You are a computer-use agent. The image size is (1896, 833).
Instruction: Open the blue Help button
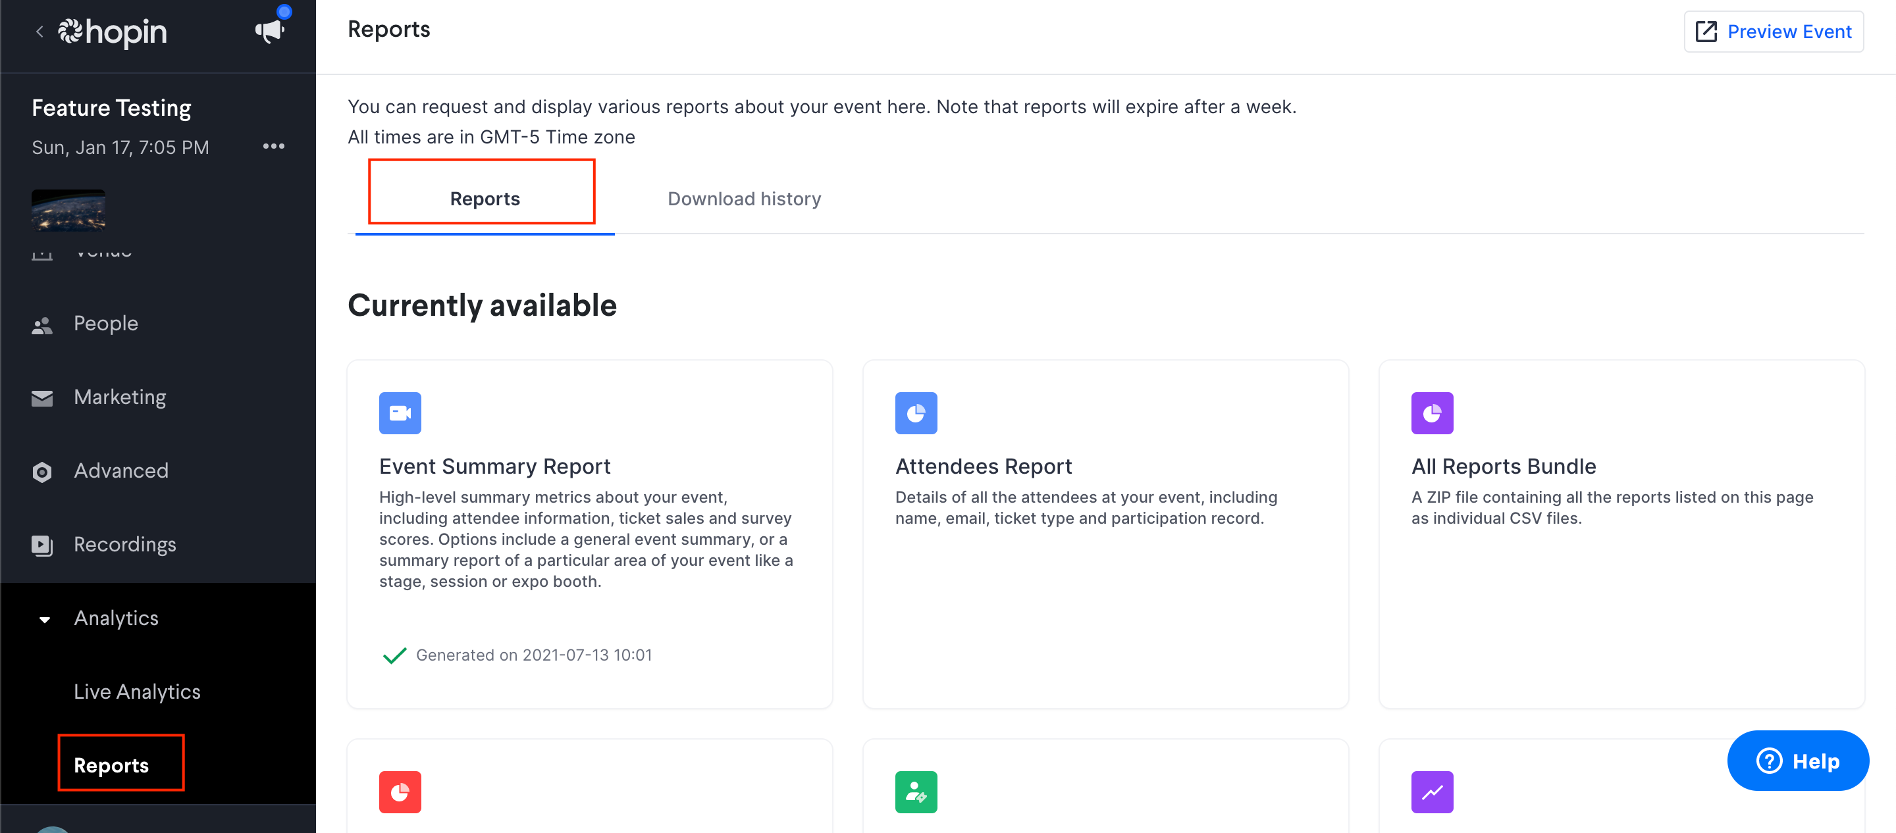click(1798, 761)
